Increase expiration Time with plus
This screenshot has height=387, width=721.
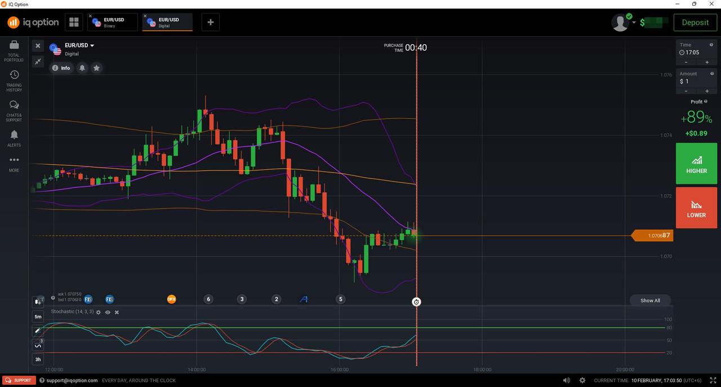tap(707, 62)
